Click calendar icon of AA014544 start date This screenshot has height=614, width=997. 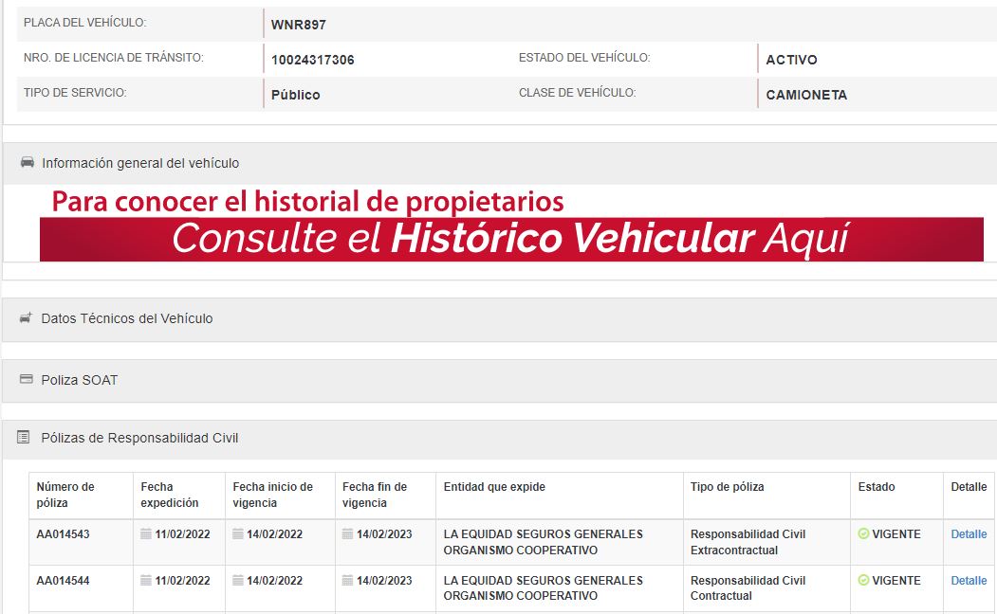[238, 581]
